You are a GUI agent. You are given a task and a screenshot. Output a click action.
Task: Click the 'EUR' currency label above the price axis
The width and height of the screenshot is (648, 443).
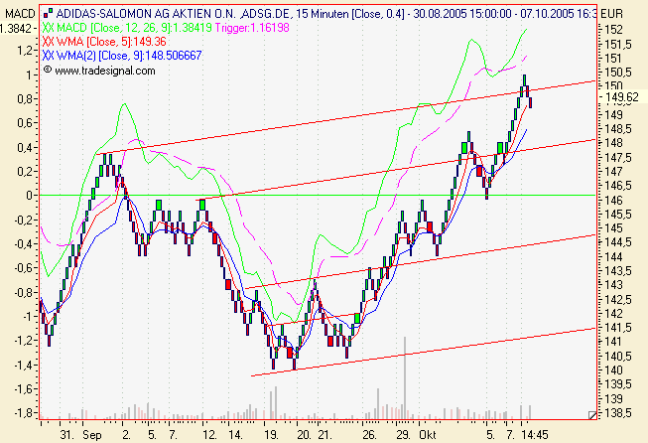611,14
